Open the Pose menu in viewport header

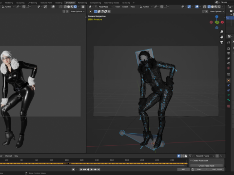(133, 7)
